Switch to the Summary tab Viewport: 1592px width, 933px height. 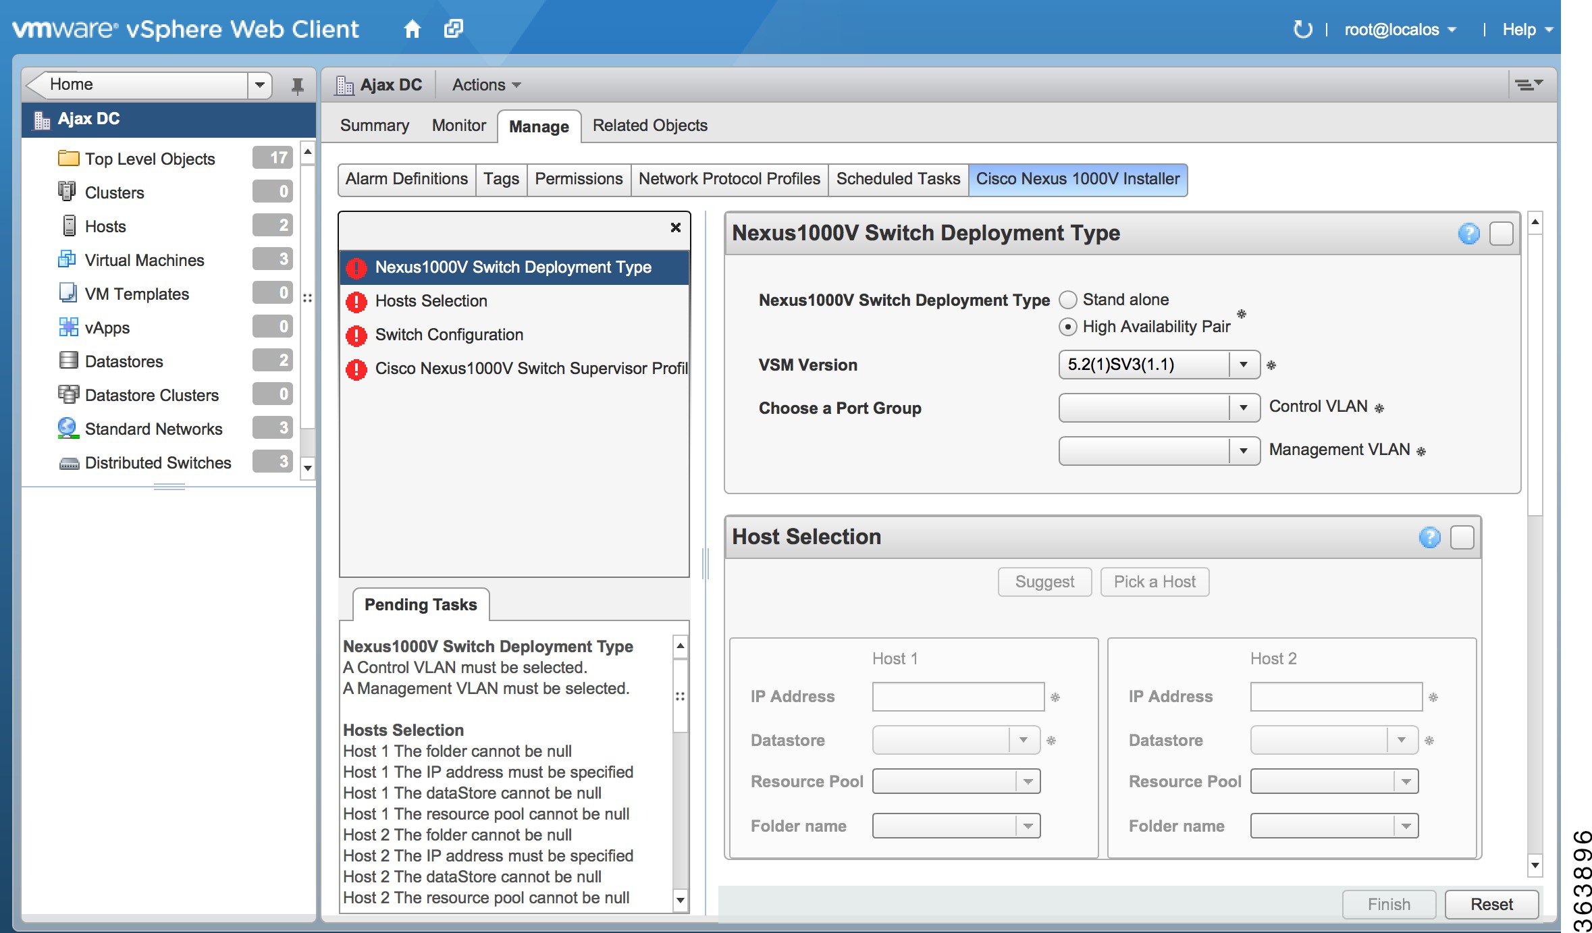coord(374,126)
